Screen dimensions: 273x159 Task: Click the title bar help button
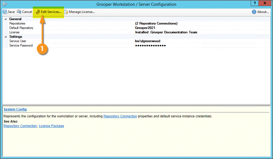pos(255,3)
